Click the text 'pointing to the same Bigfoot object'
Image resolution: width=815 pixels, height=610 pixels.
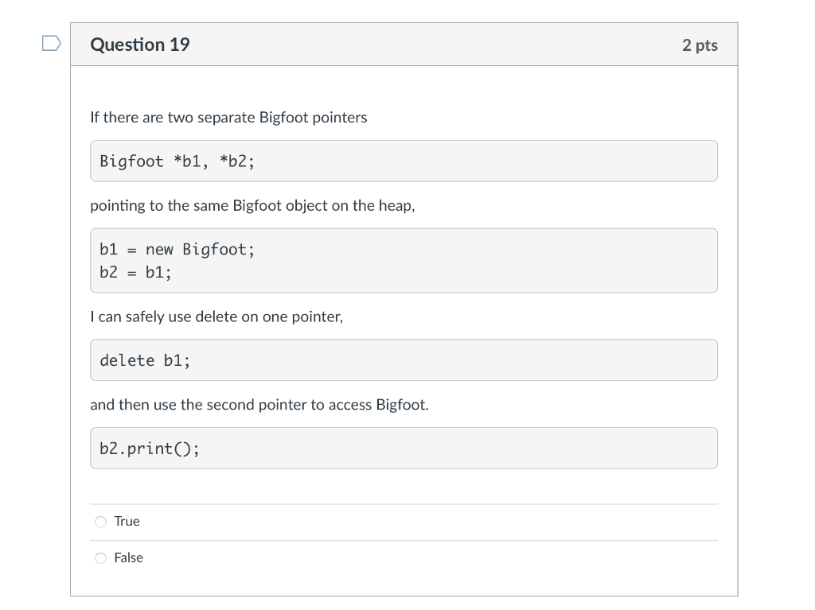(x=252, y=205)
